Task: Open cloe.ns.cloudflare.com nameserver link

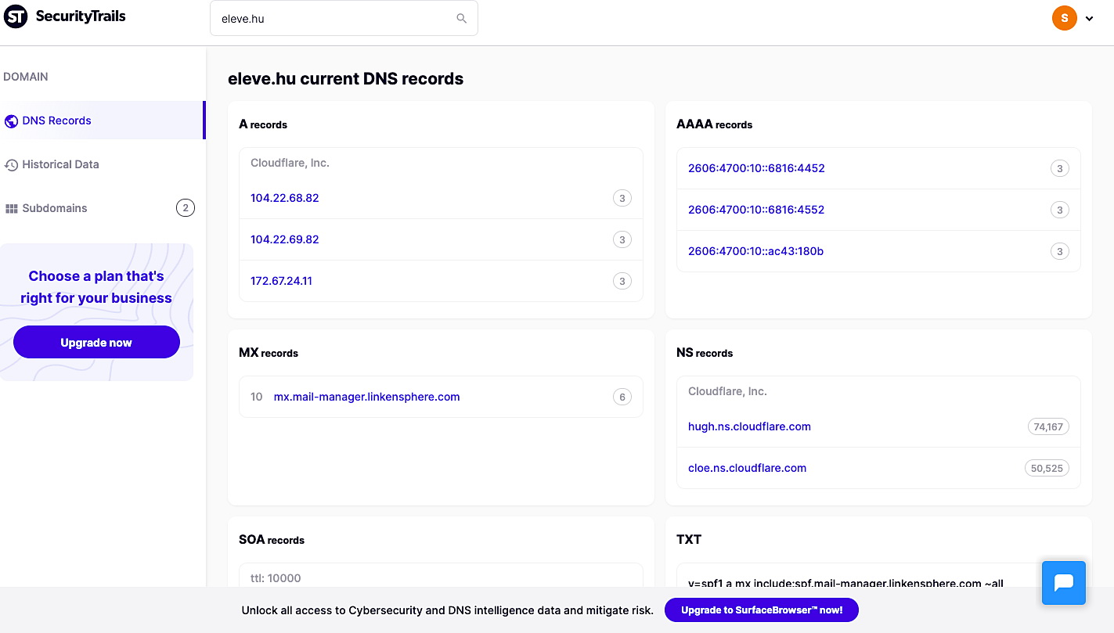Action: point(747,468)
